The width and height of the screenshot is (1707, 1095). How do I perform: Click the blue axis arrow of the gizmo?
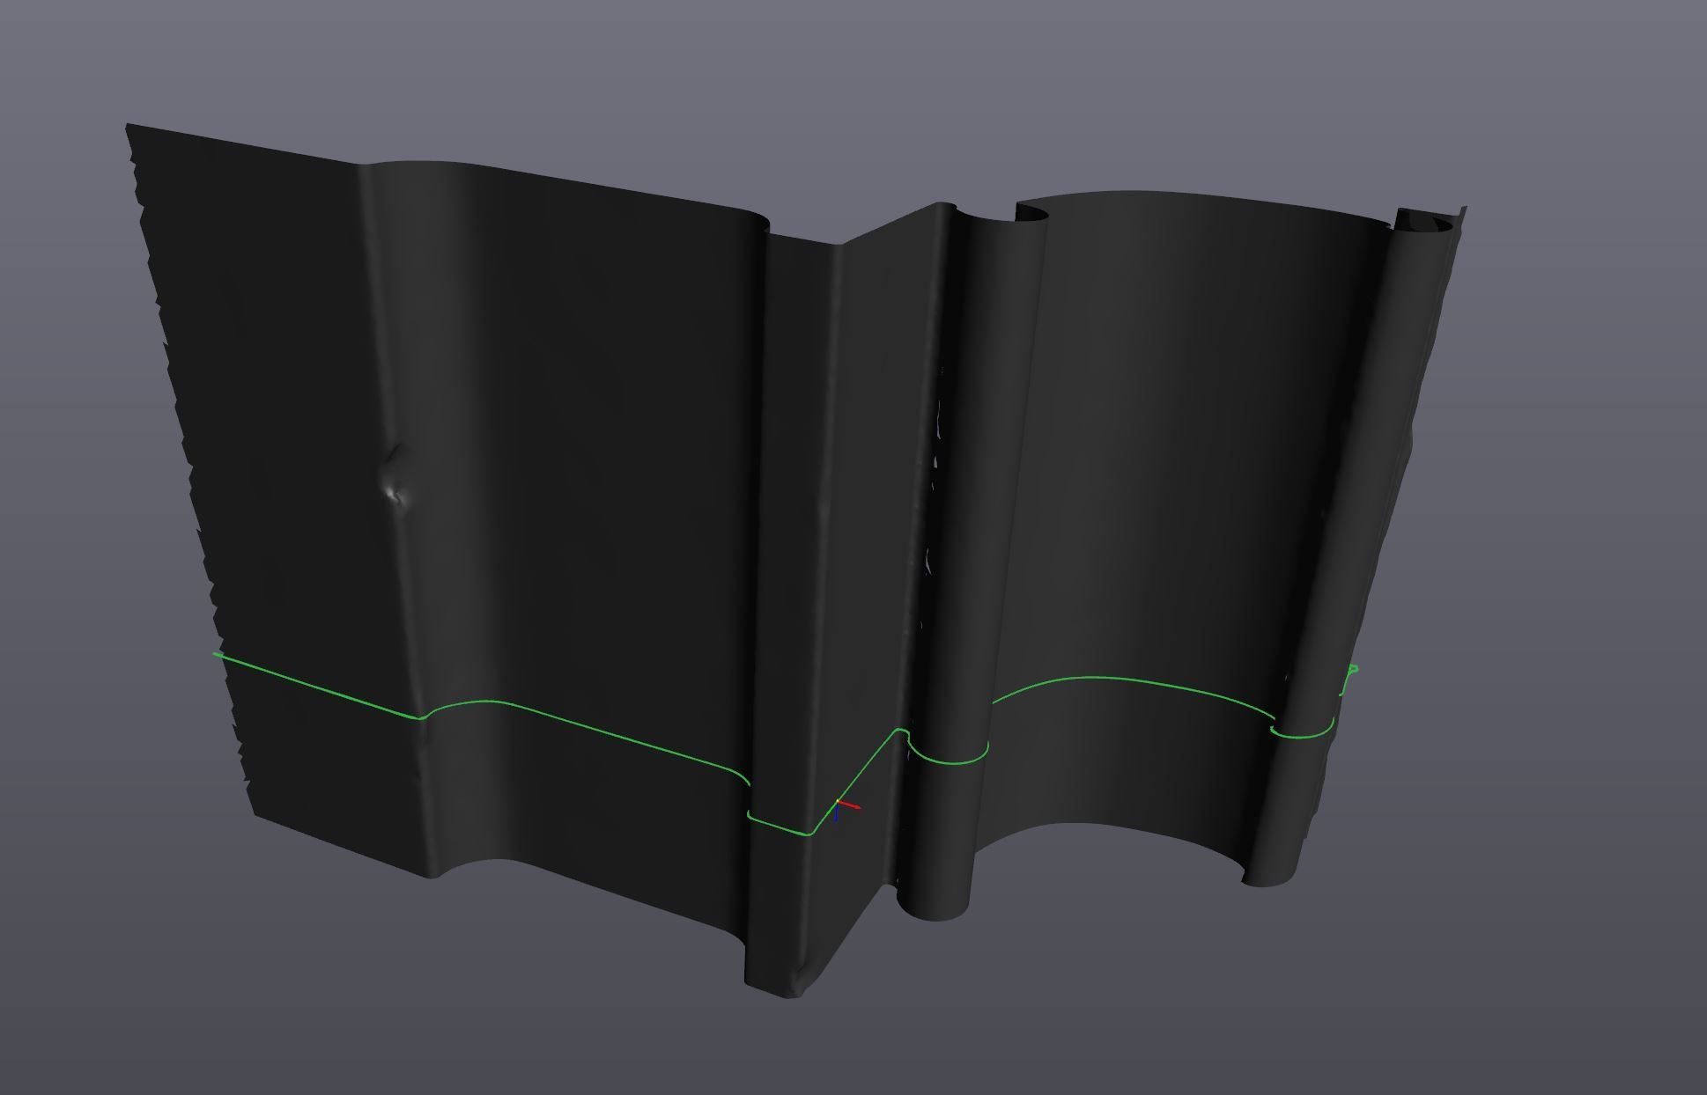point(835,814)
